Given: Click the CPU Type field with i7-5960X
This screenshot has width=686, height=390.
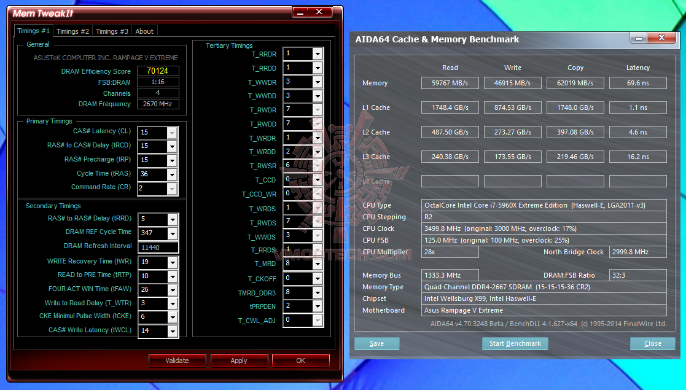Looking at the screenshot, I should 544,205.
